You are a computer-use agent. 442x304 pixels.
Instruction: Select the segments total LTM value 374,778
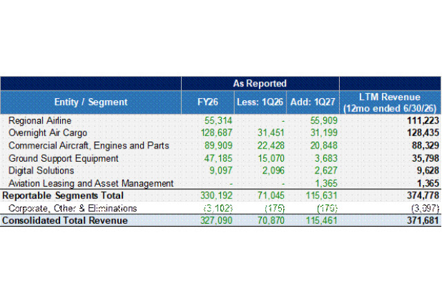point(423,196)
